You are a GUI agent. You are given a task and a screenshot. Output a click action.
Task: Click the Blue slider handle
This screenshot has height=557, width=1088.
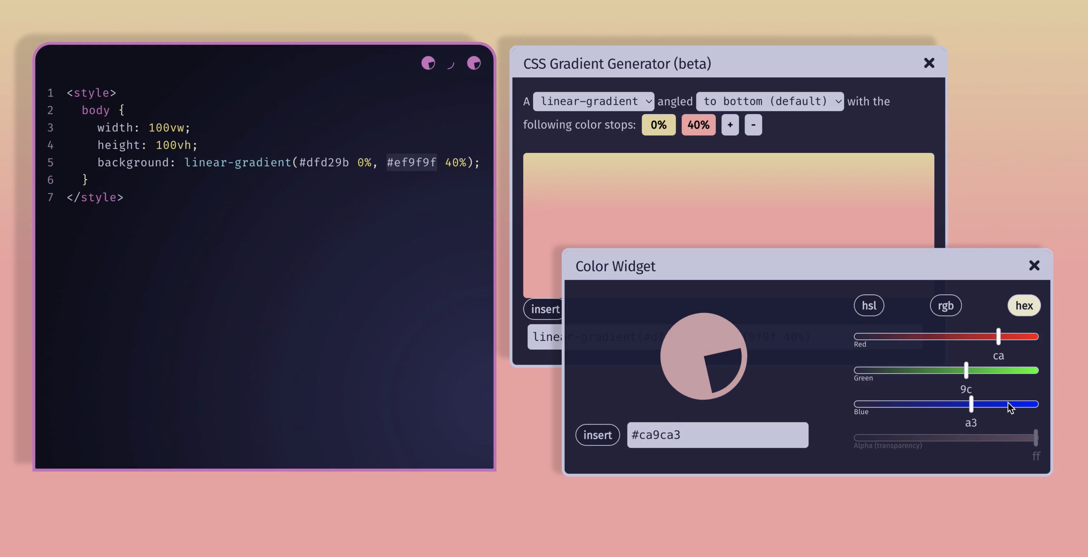pos(971,404)
